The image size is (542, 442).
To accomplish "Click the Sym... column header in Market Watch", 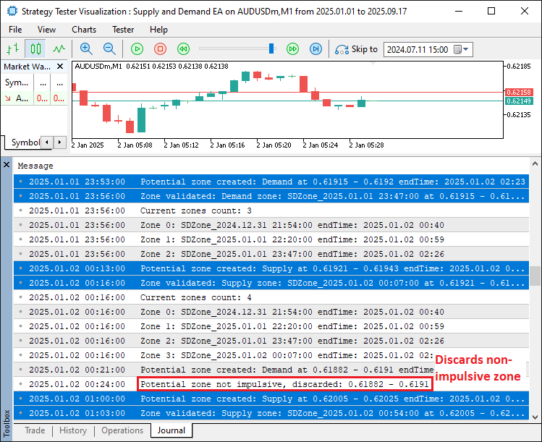I will [x=17, y=82].
